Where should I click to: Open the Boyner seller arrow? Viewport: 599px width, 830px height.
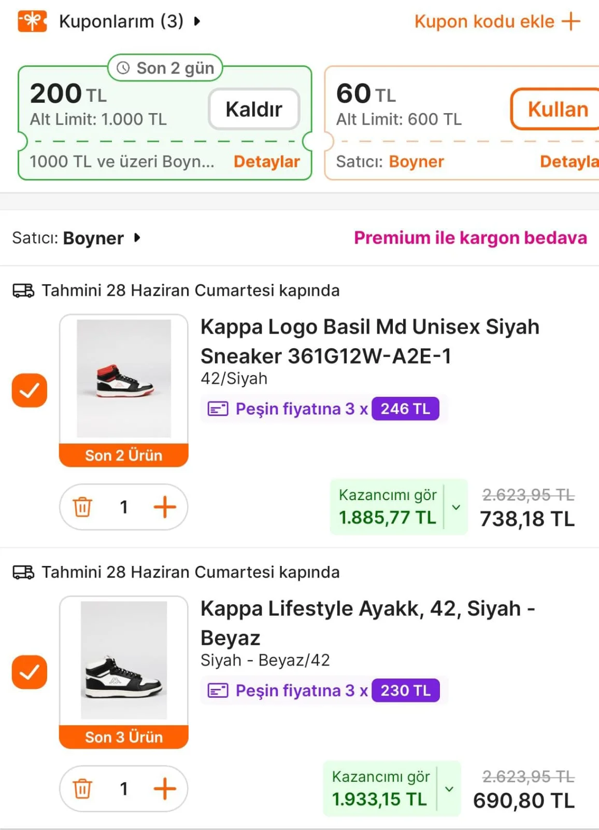[137, 238]
